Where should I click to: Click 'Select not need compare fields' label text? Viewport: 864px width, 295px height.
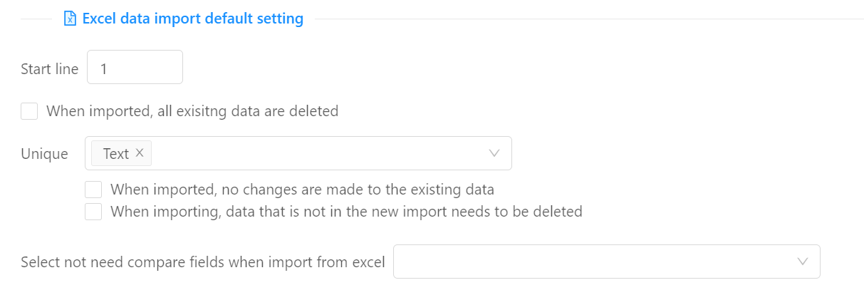(x=203, y=262)
